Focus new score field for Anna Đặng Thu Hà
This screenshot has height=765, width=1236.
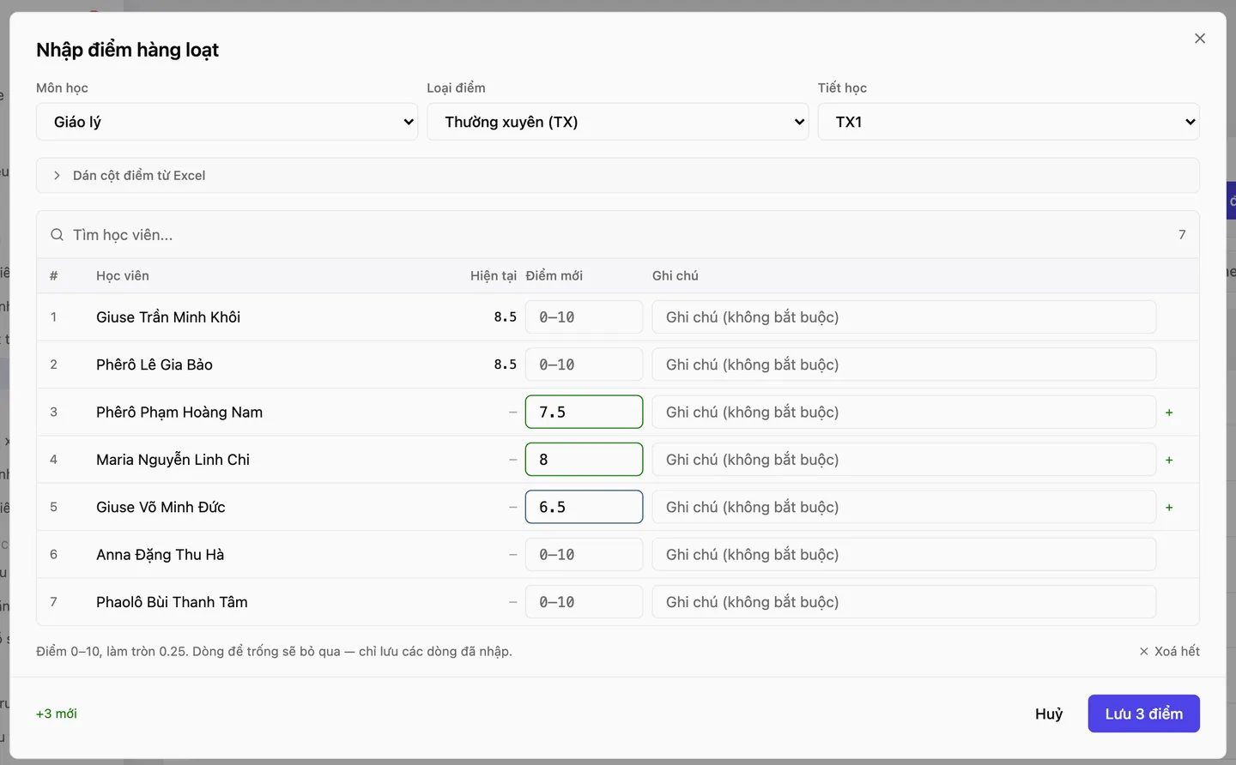pyautogui.click(x=584, y=555)
